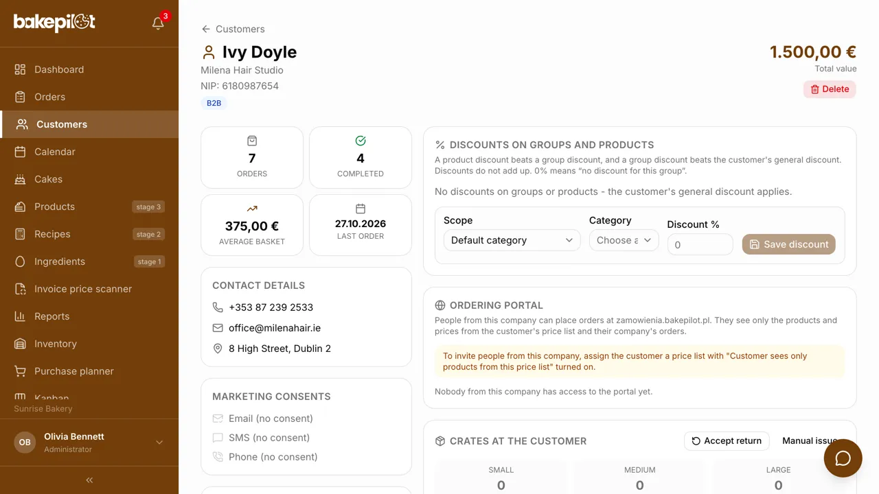Click the phone icon in contact details

pyautogui.click(x=218, y=307)
